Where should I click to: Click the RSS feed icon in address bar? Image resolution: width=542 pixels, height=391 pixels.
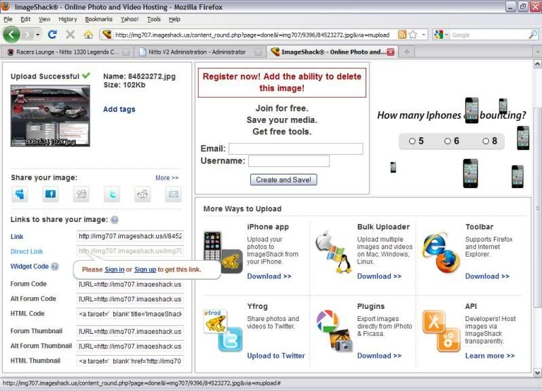(402, 35)
